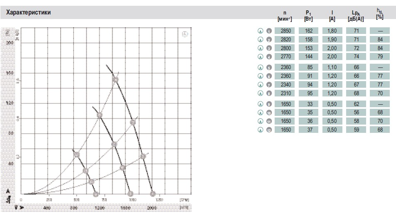396x221 pixels.
Task: Click the 2000 label on airflow axis
Action: point(152,208)
